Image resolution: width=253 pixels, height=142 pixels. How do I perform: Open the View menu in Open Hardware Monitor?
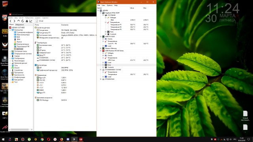(x=103, y=5)
